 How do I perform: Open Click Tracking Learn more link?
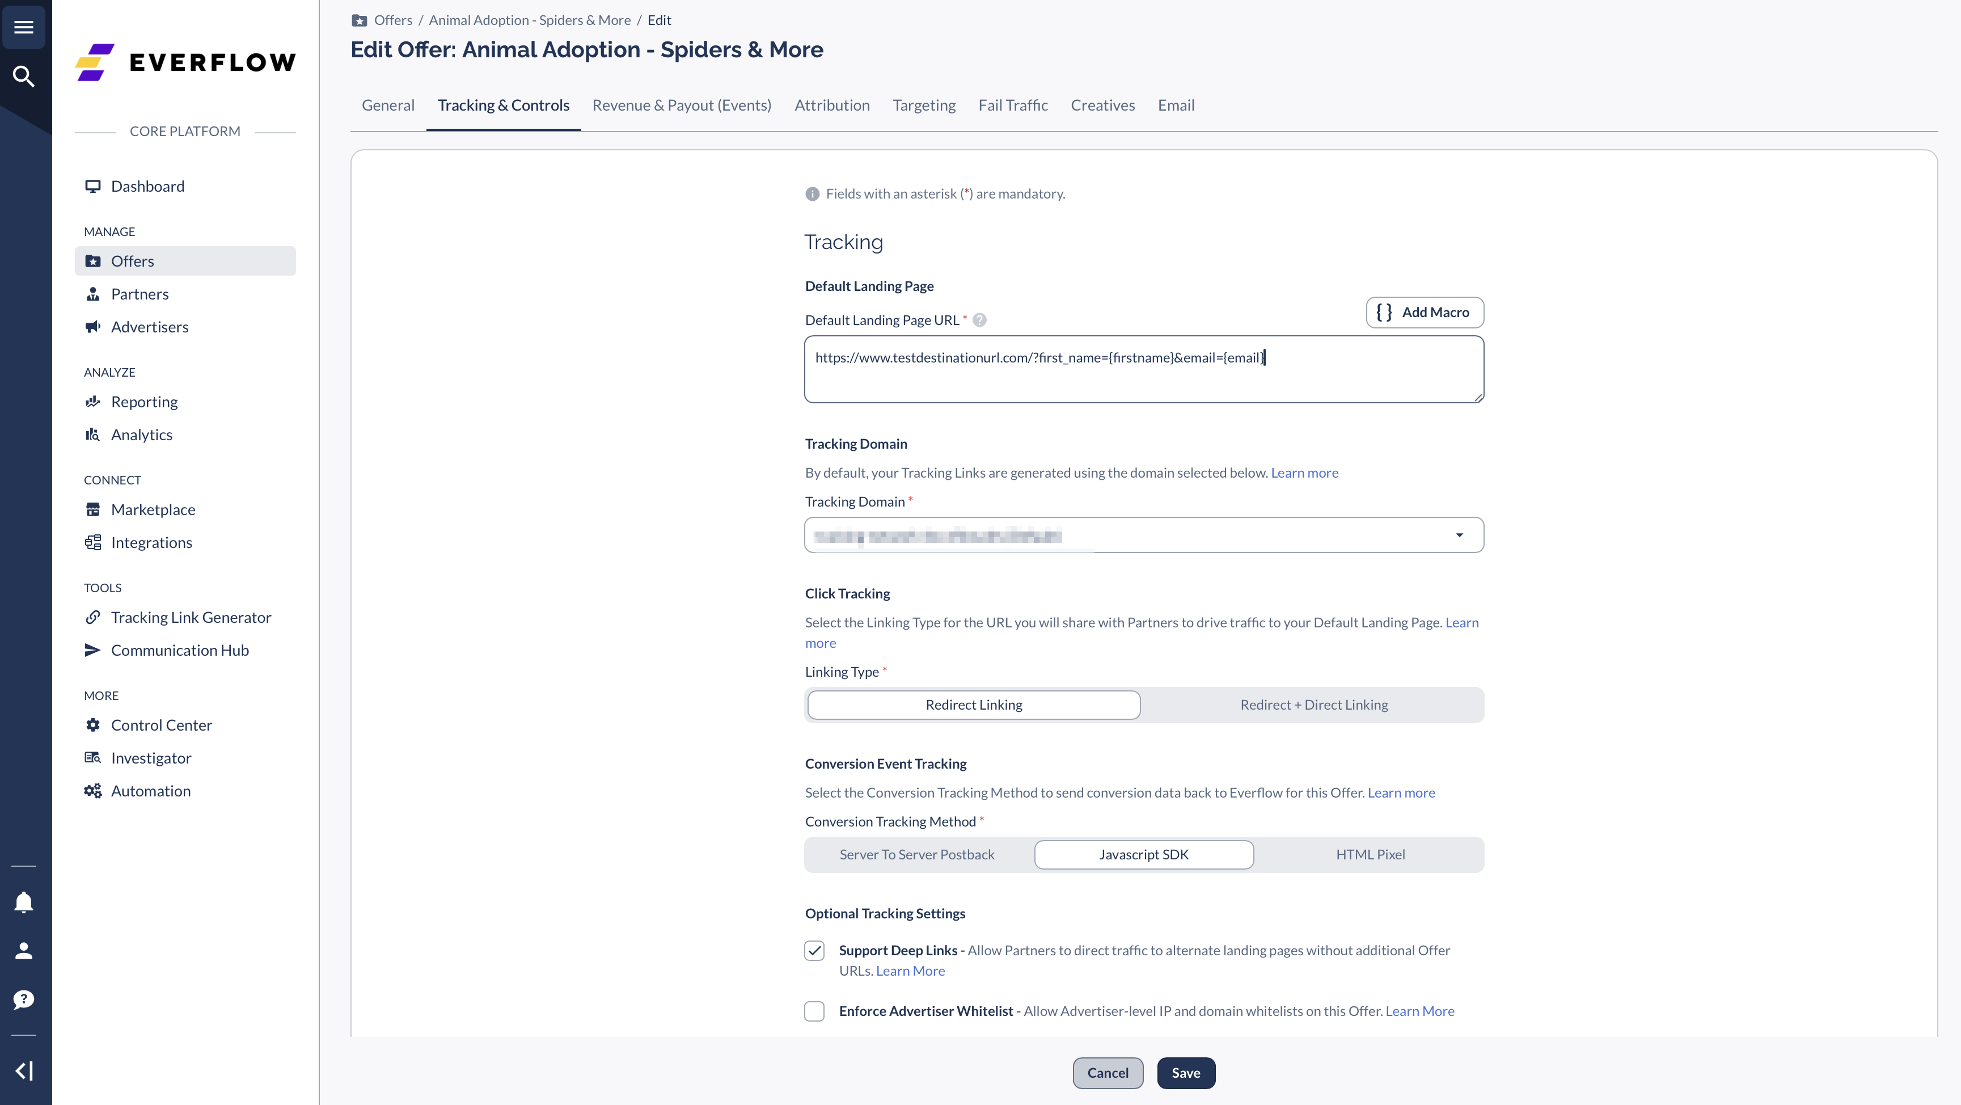point(1461,622)
